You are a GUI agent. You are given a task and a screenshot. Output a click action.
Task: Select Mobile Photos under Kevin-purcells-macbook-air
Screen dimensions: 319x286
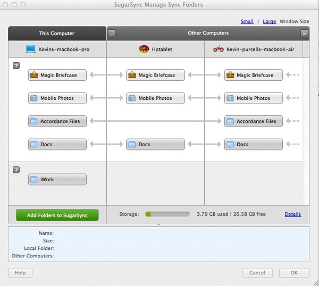pyautogui.click(x=254, y=98)
